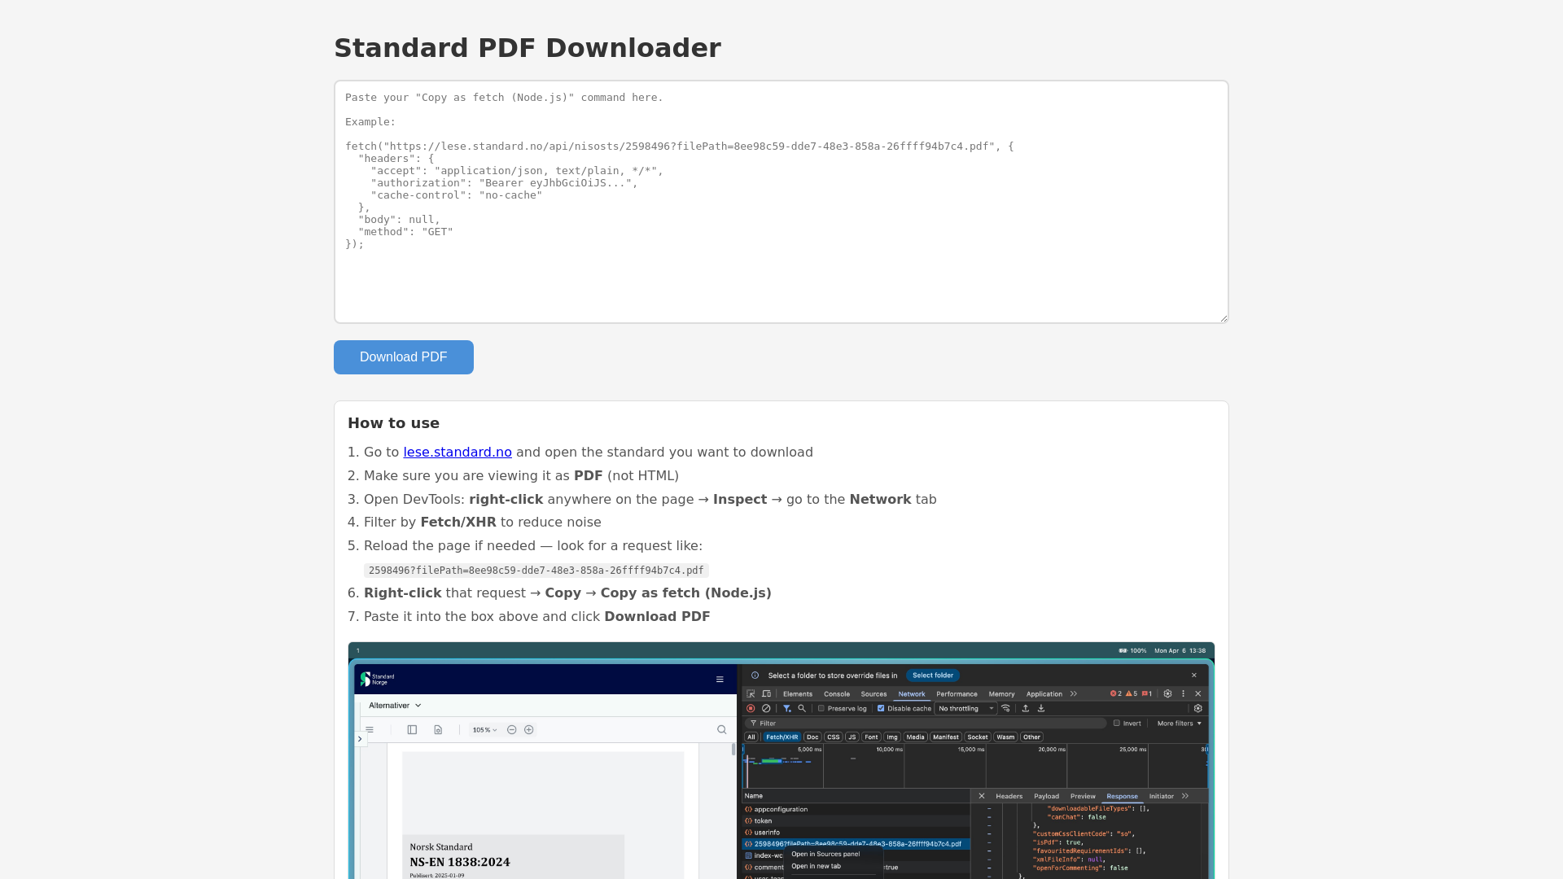Click the Download PDF button

point(404,357)
